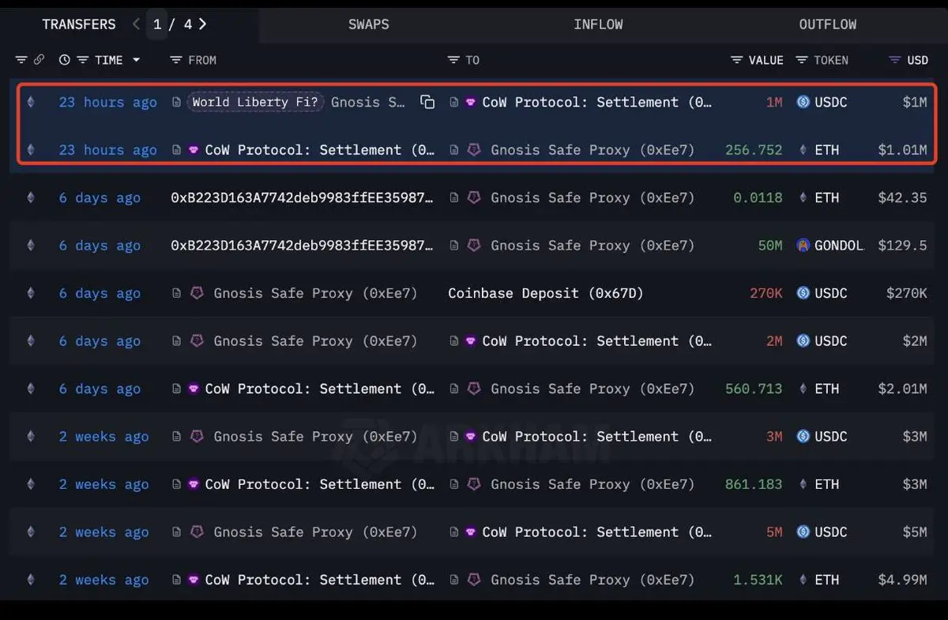Click the document icon before the 50M GONDOLA recipient

pyautogui.click(x=454, y=246)
